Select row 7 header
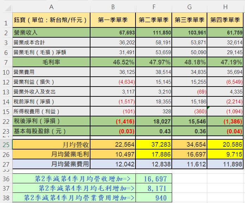This screenshot has height=203, width=245. (x=6, y=62)
